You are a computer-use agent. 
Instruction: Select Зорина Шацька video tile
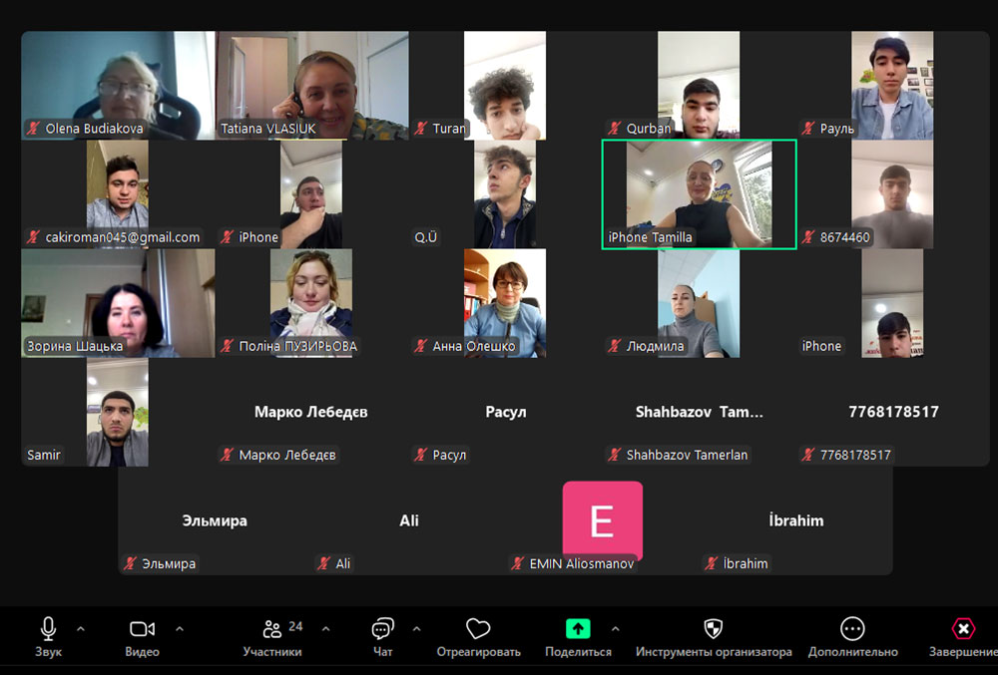point(119,303)
